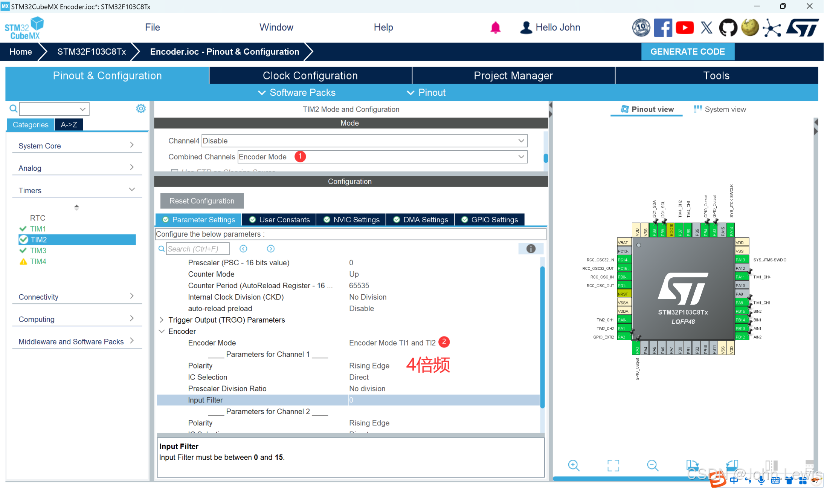Viewport: 824px width, 488px height.
Task: Click Reset Configuration button
Action: [202, 201]
